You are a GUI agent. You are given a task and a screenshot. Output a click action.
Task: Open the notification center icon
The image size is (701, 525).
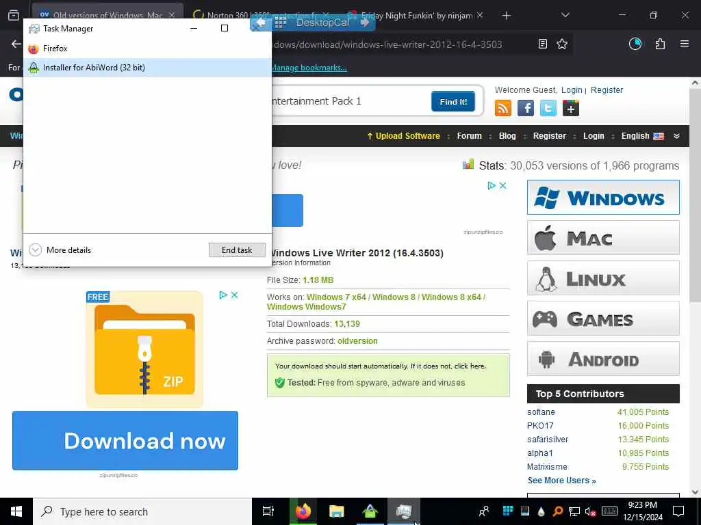(x=678, y=511)
